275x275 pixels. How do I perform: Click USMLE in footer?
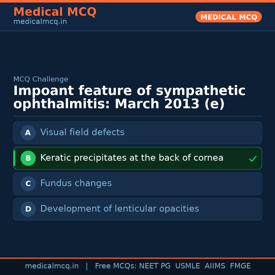click(187, 266)
